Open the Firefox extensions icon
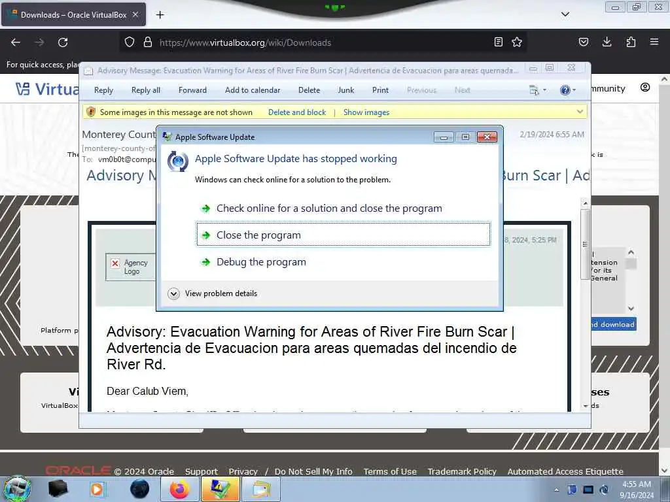Screen dimensions: 670x502 (631, 42)
